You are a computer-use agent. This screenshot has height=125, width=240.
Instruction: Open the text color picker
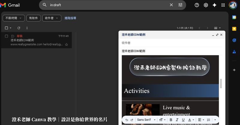[x=191, y=120]
